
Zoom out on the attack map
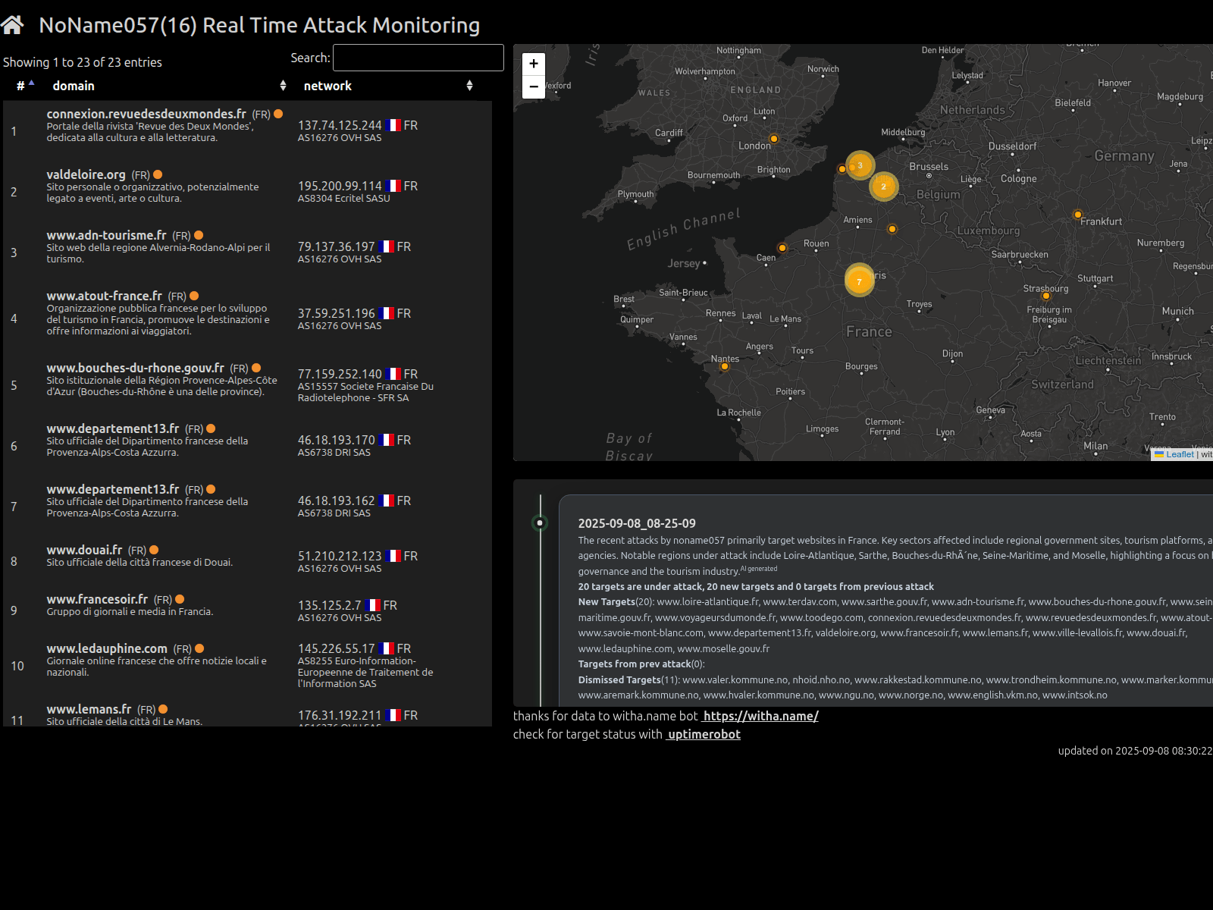pos(534,86)
